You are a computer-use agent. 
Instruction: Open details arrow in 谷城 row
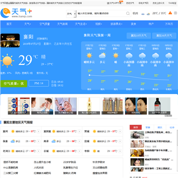(79, 151)
